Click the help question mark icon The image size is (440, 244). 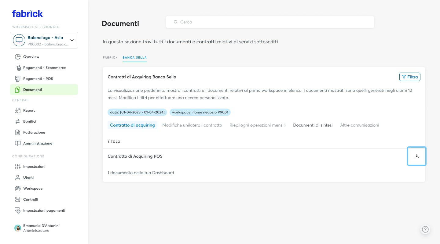[x=425, y=229]
